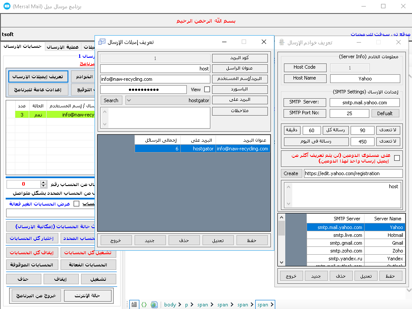Switch to HTML code view icon in bottom bar
This screenshot has width=412, height=309.
[x=144, y=304]
